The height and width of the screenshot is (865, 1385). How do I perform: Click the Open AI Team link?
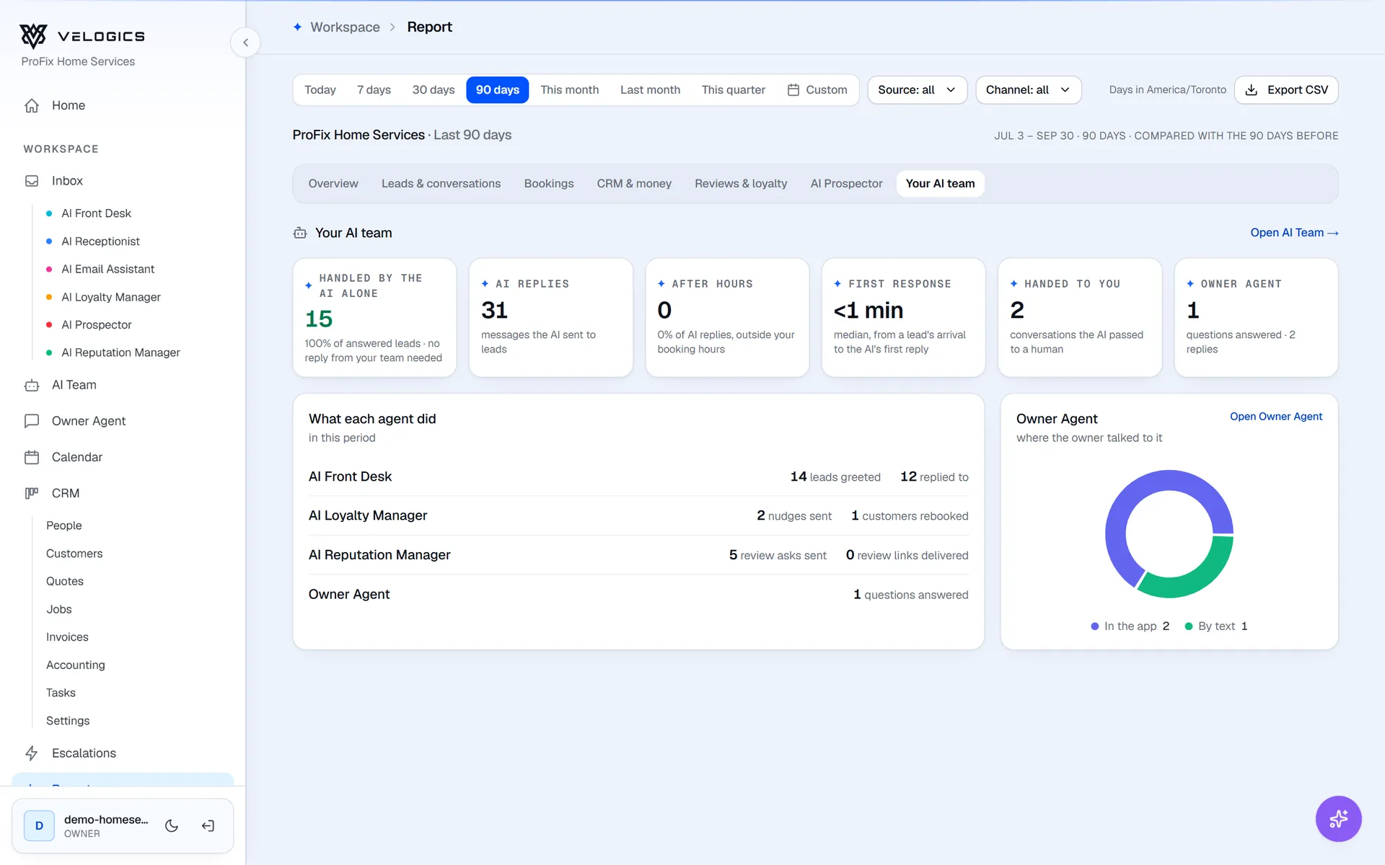click(x=1294, y=233)
